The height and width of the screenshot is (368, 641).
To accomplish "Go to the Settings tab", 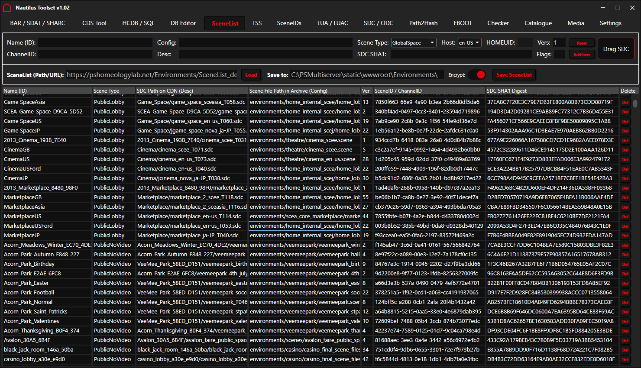I will pos(610,23).
